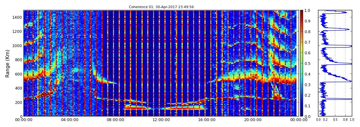The width and height of the screenshot is (360, 127).
Task: Click the 'Range (Km)' axis label
Action: pos(8,63)
